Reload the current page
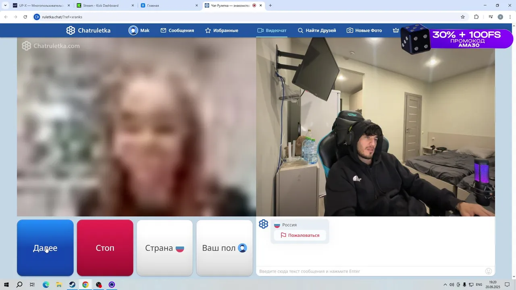Viewport: 516px width, 290px height. [x=25, y=17]
